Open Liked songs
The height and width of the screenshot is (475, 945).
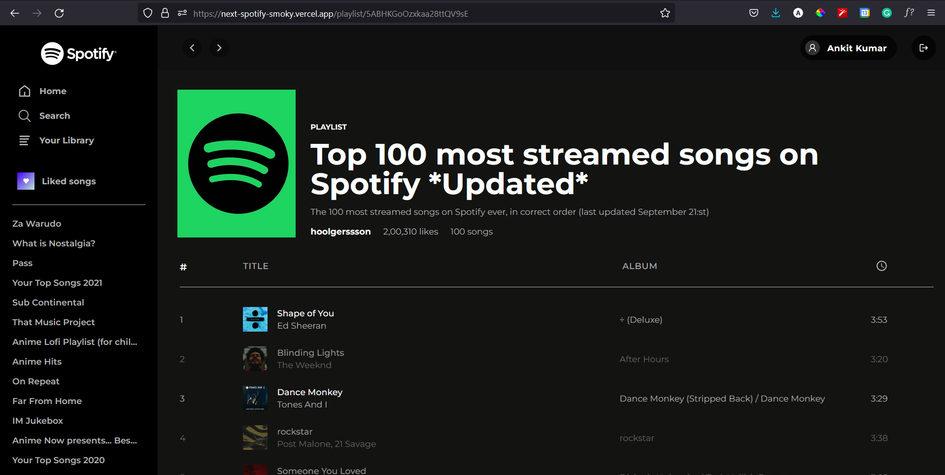[57, 181]
